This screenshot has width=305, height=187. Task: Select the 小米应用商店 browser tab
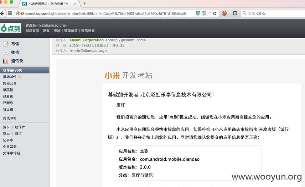[50, 4]
